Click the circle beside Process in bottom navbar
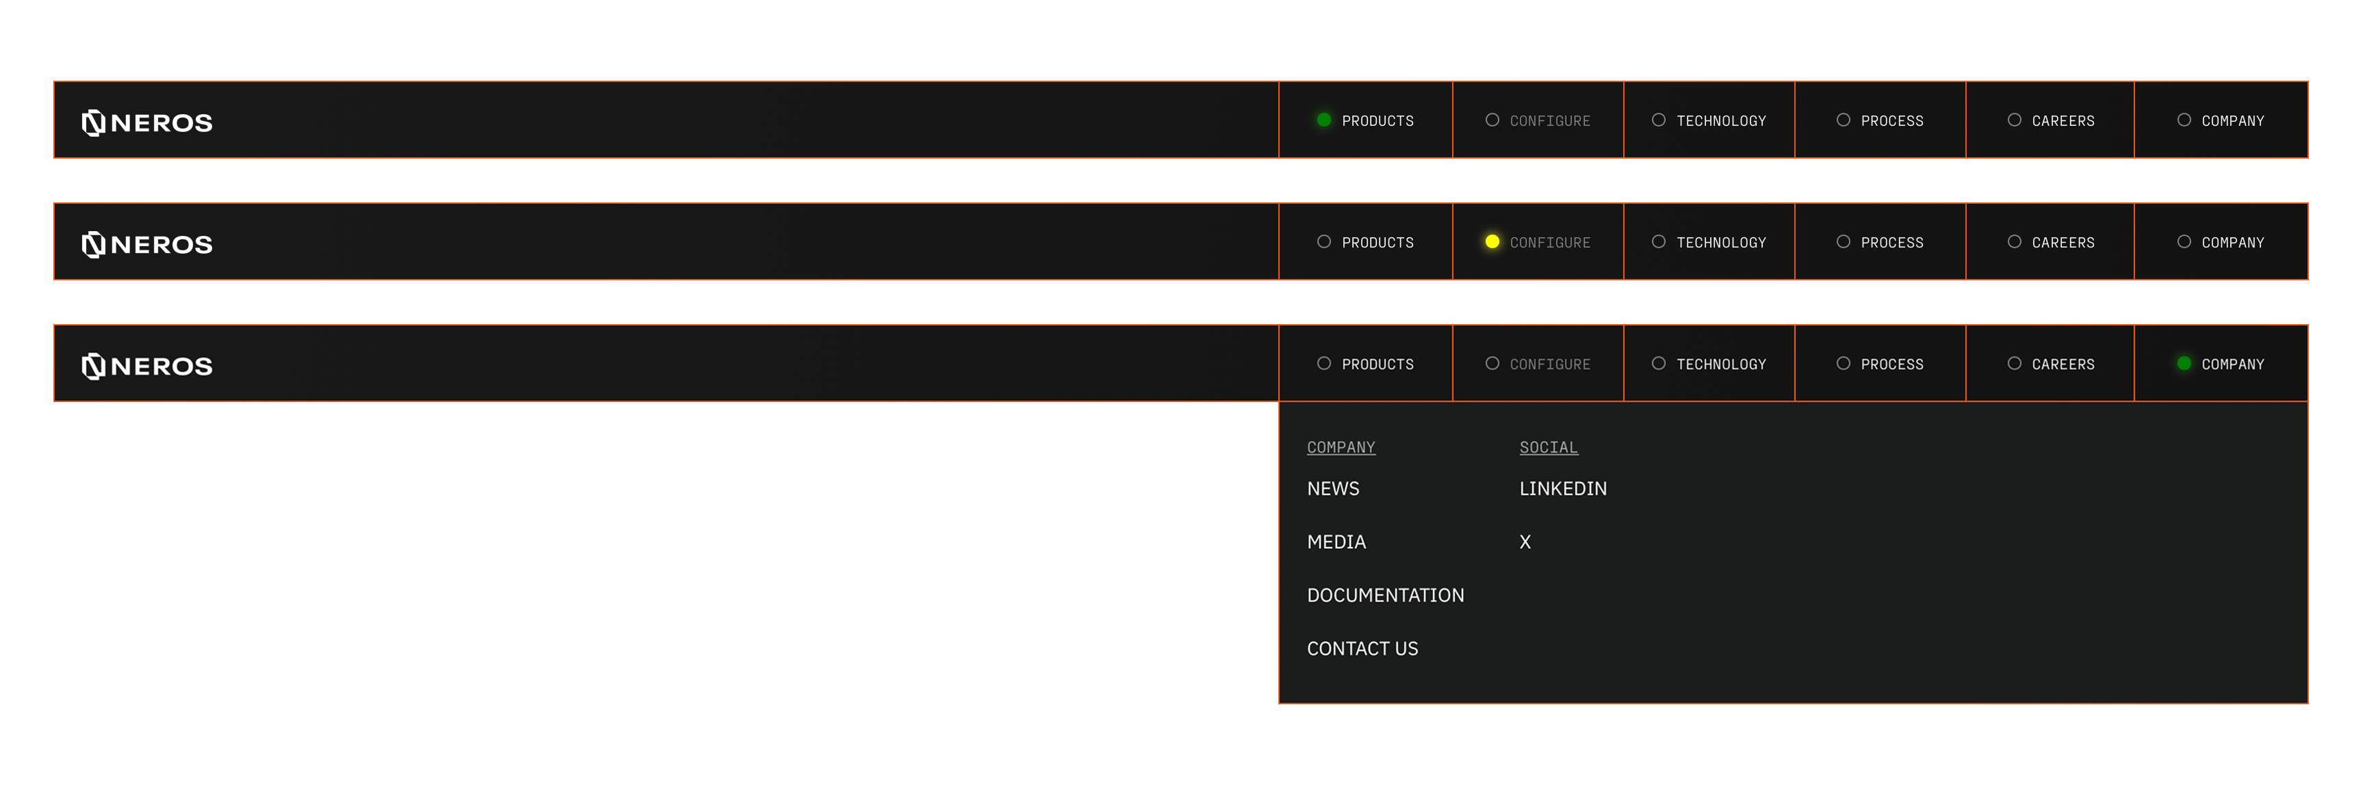This screenshot has width=2365, height=785. point(1843,363)
